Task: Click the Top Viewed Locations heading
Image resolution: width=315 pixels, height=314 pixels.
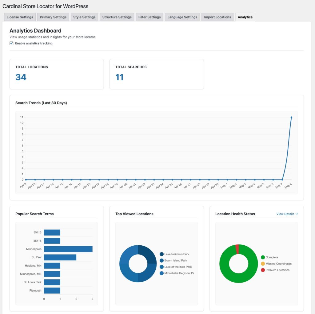Action: coord(134,214)
